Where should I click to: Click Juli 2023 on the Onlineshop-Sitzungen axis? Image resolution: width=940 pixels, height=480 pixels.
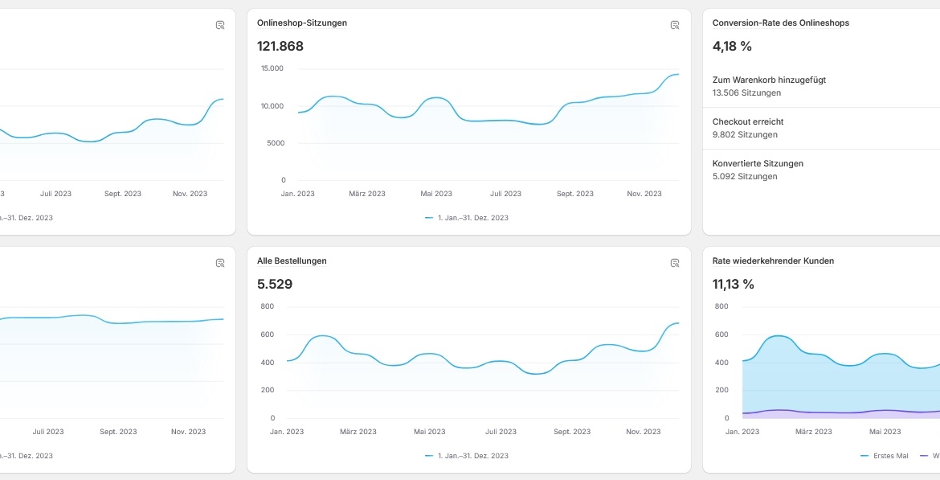click(505, 194)
